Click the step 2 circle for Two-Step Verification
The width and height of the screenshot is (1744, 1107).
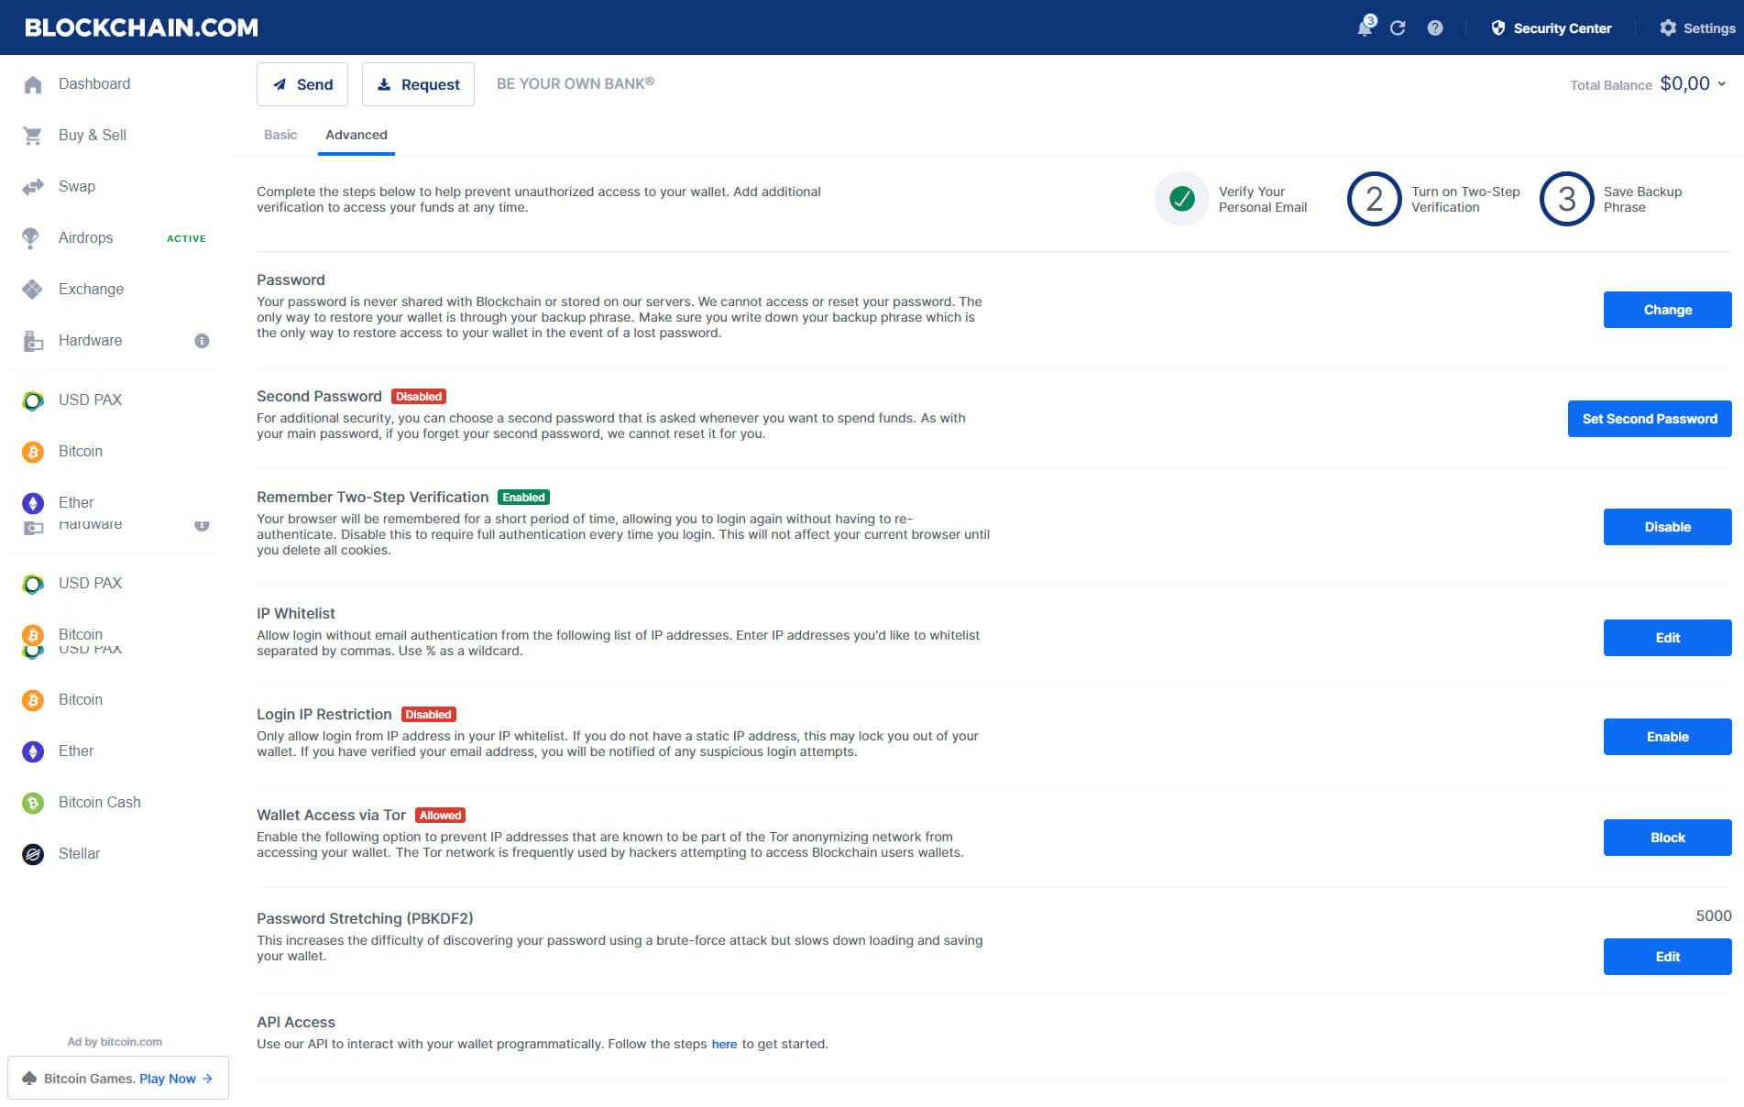[1375, 199]
